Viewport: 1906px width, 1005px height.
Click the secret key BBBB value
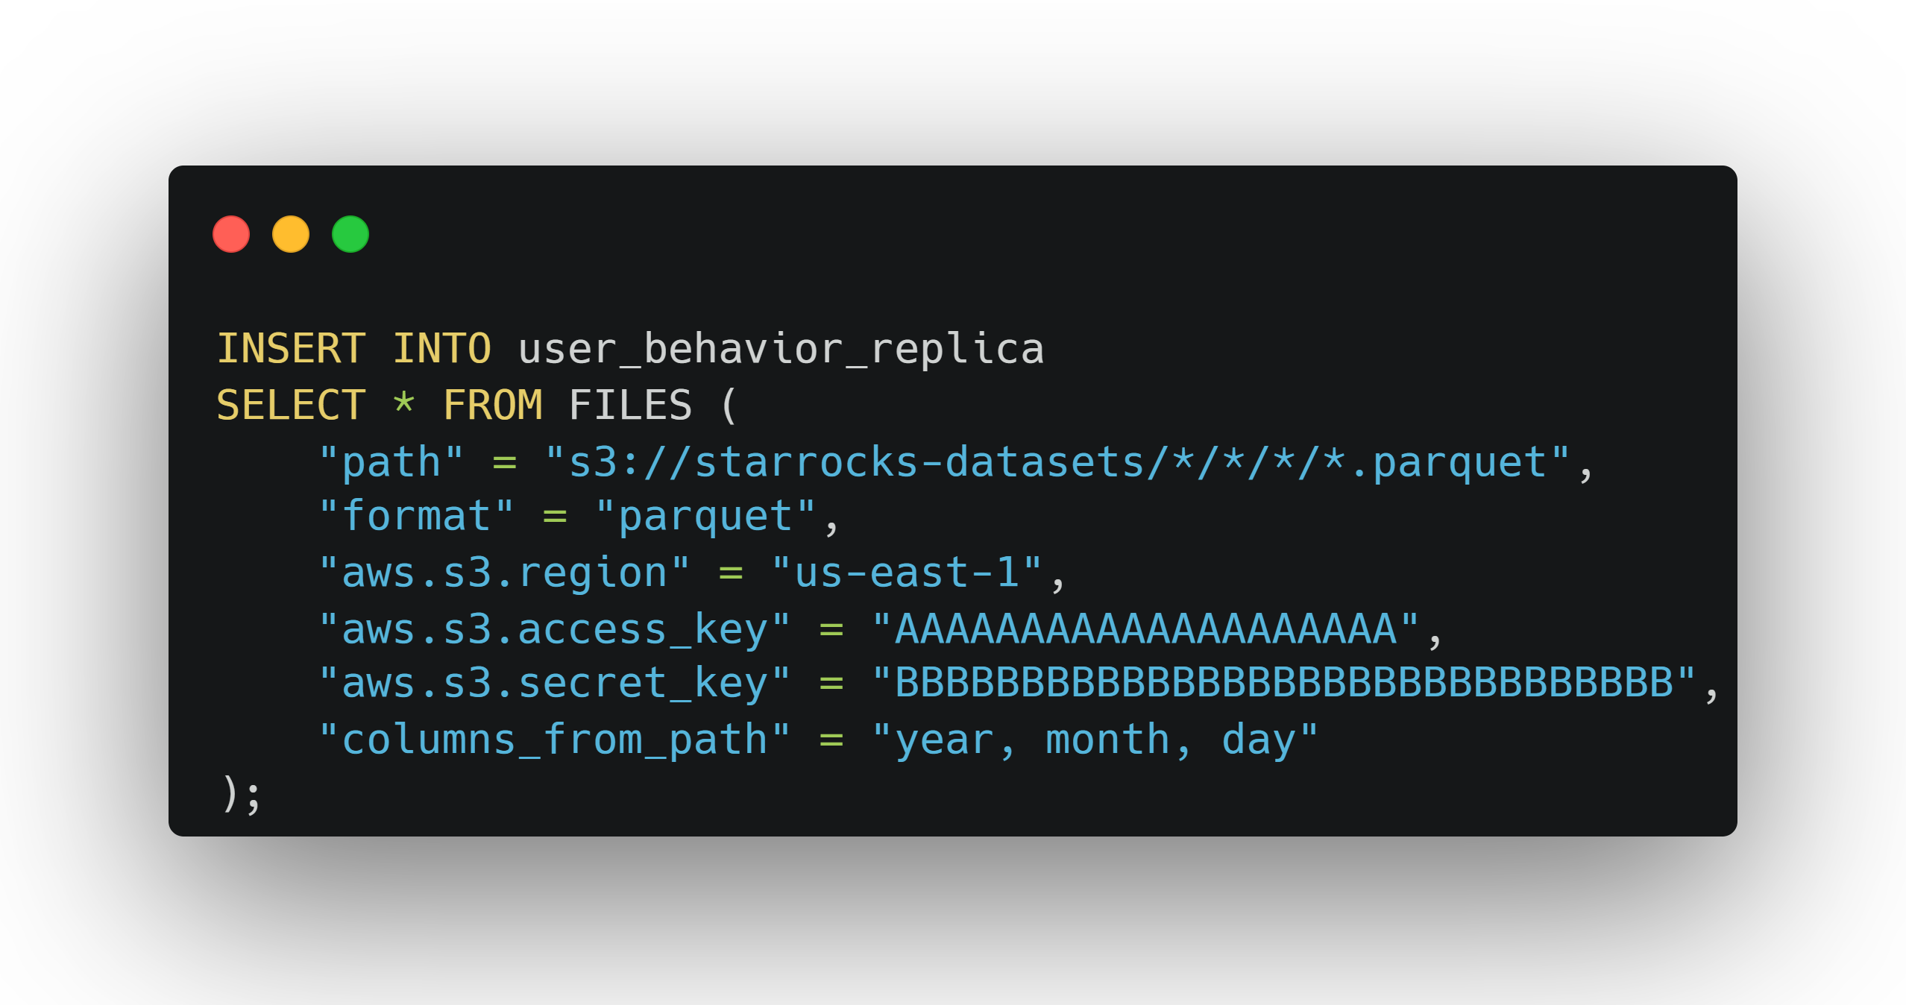coord(1283,683)
